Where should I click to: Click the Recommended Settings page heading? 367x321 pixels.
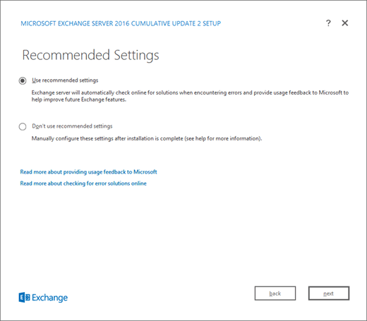[x=90, y=55]
